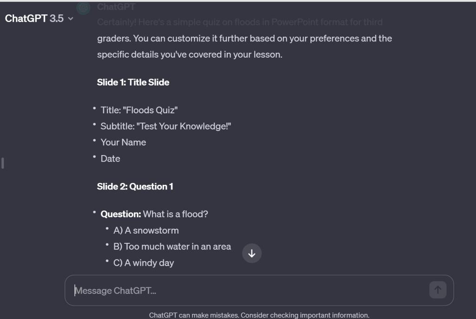Click the 'Date' bullet item
This screenshot has width=476, height=319.
tap(110, 159)
